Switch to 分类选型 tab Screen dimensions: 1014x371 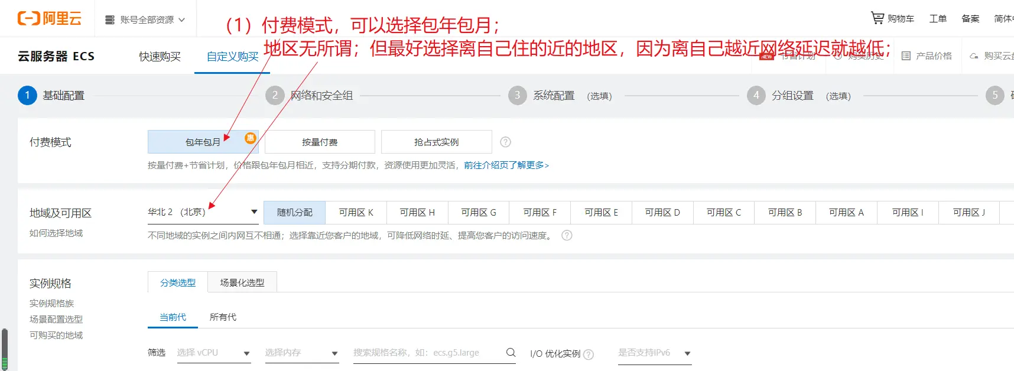pos(178,283)
